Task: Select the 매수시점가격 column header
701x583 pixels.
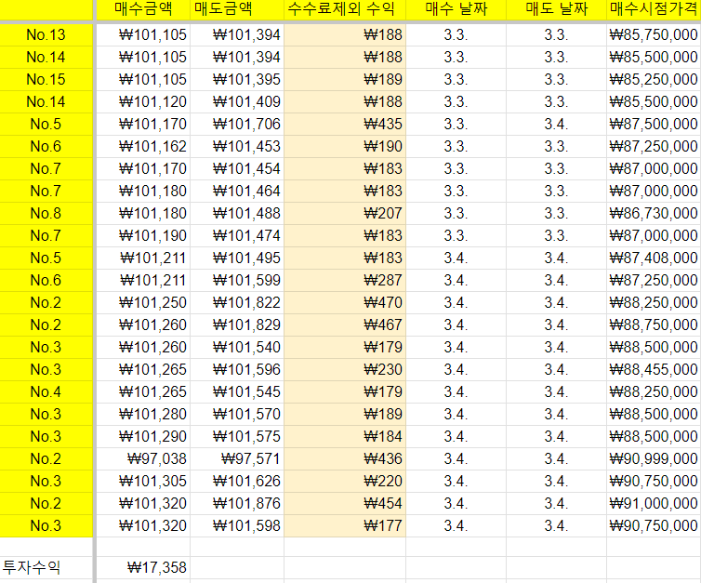Action: click(654, 9)
